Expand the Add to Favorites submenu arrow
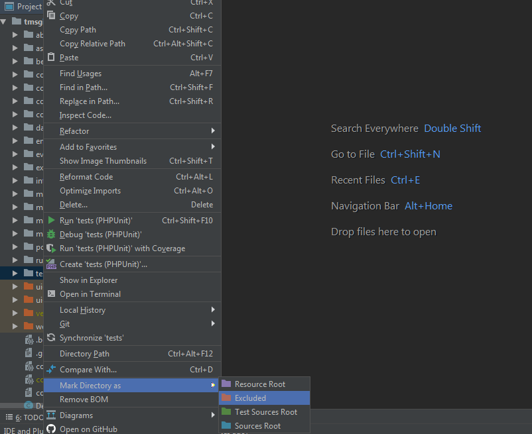Screen dimensions: 532x434 point(213,146)
